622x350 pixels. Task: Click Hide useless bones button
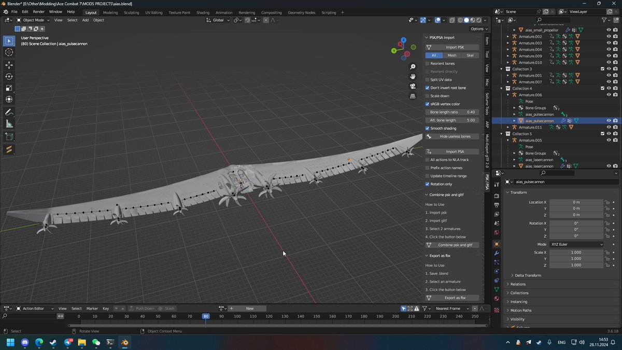[x=452, y=136]
